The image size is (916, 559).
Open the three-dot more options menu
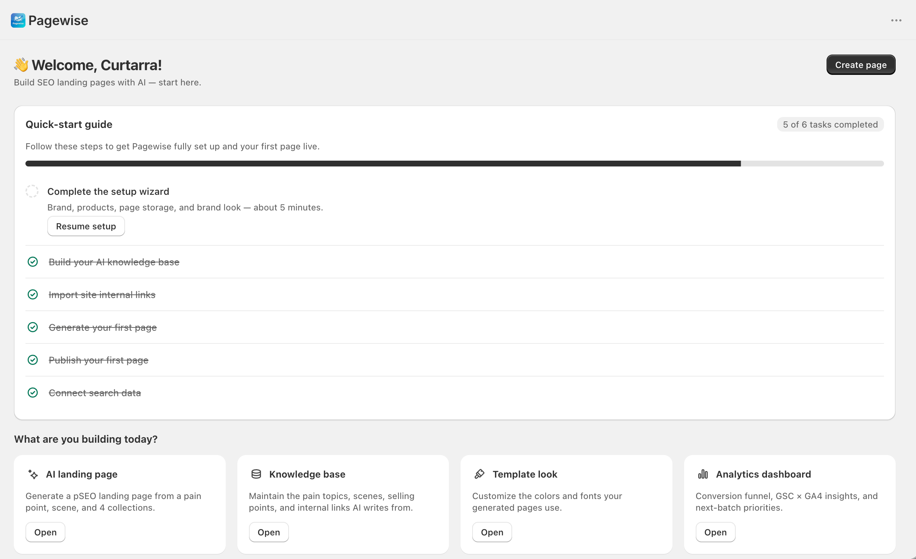click(x=896, y=20)
